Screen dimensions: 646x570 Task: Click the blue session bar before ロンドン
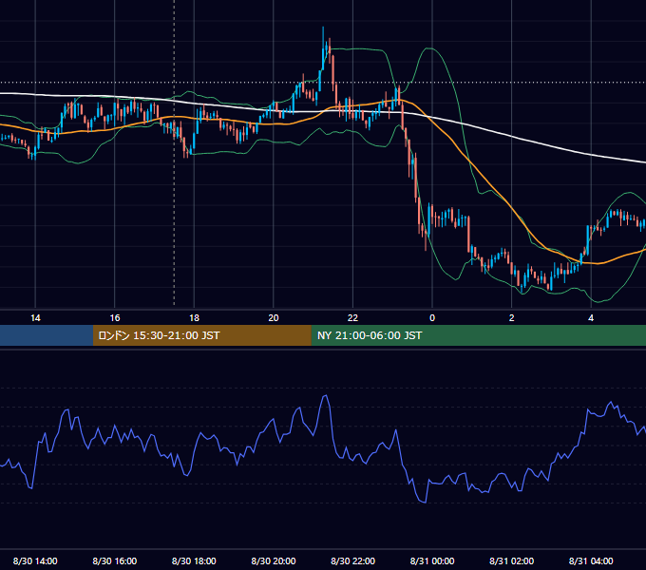(x=47, y=335)
